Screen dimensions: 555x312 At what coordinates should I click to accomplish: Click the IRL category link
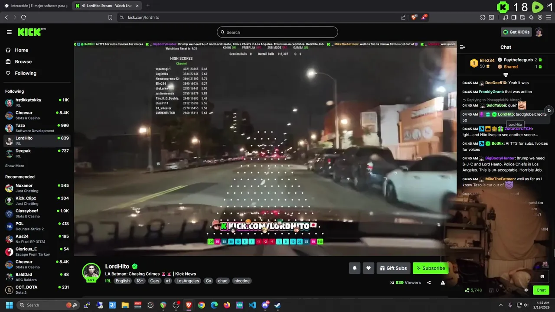point(108,281)
